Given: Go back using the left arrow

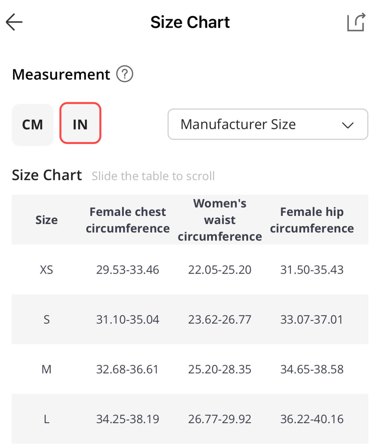Looking at the screenshot, I should click(14, 22).
